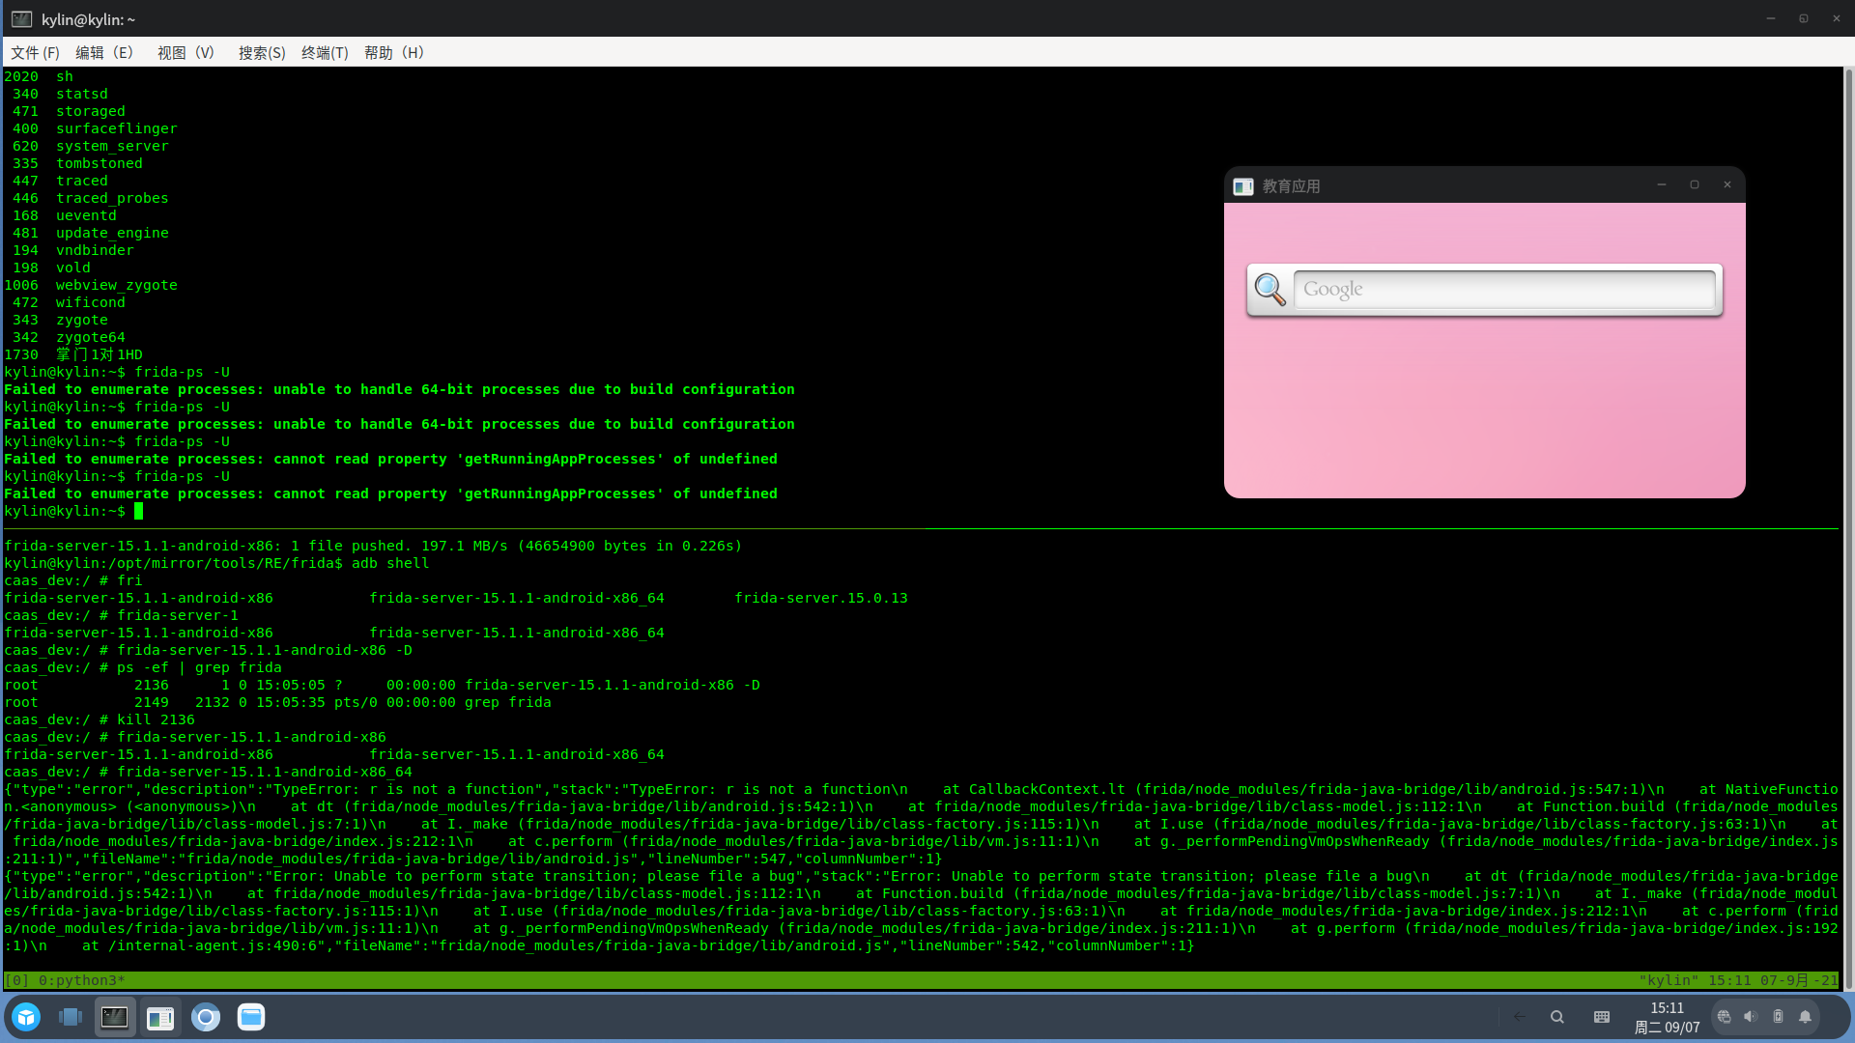
Task: Click the multitasking view taskbar icon
Action: (x=70, y=1017)
